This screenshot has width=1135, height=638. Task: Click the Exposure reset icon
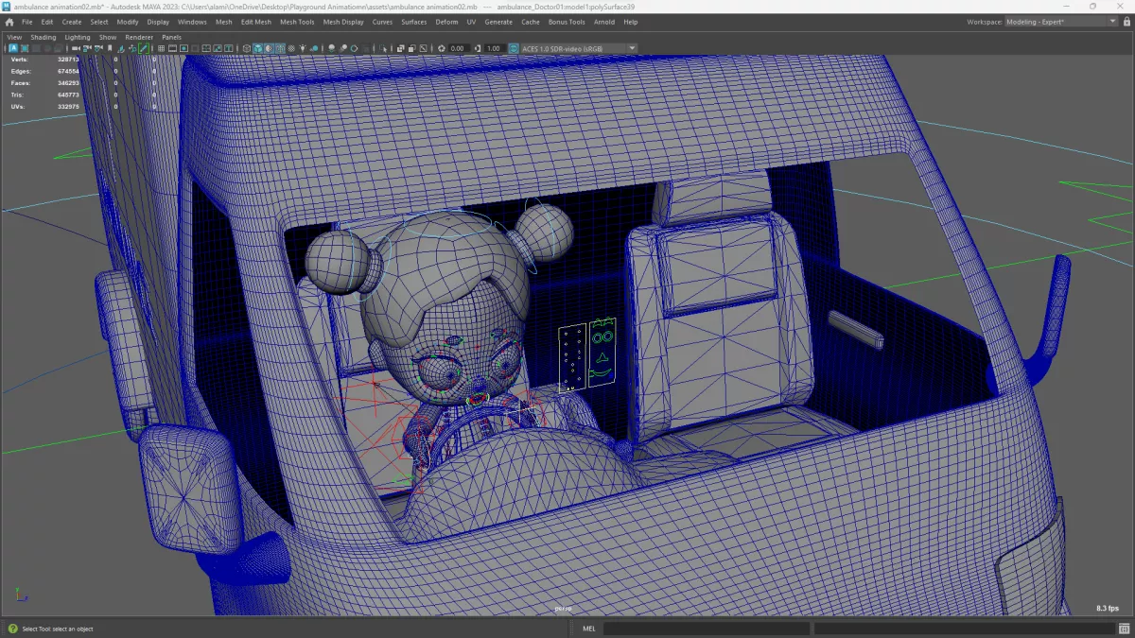point(441,48)
